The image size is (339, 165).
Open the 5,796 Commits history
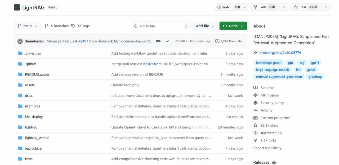(228, 41)
